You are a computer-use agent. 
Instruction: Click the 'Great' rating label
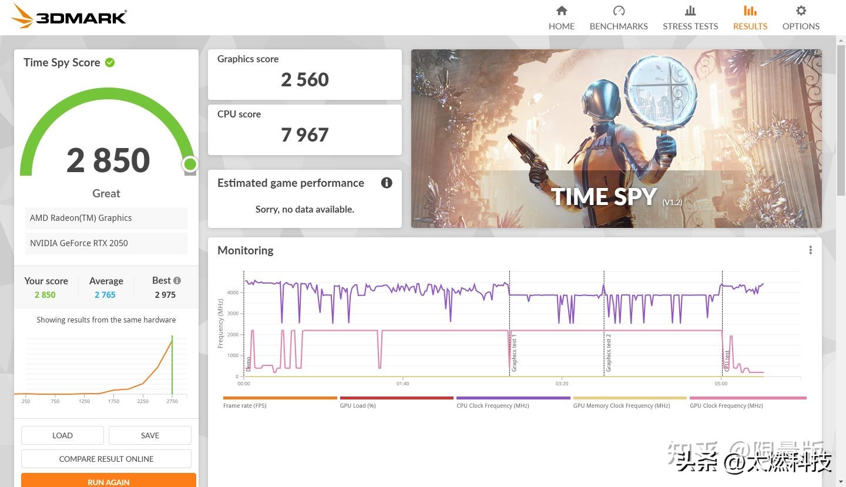coord(106,193)
